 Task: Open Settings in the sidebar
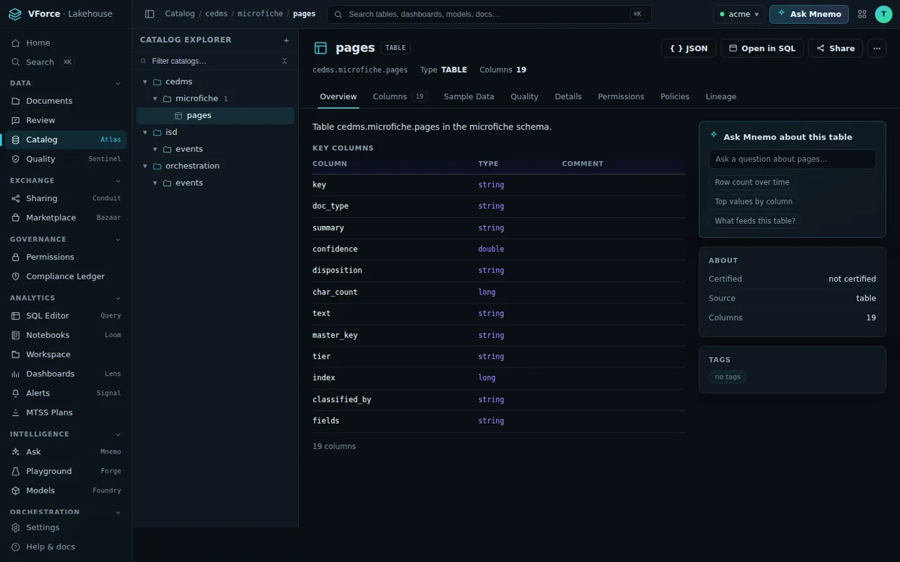click(x=66, y=528)
